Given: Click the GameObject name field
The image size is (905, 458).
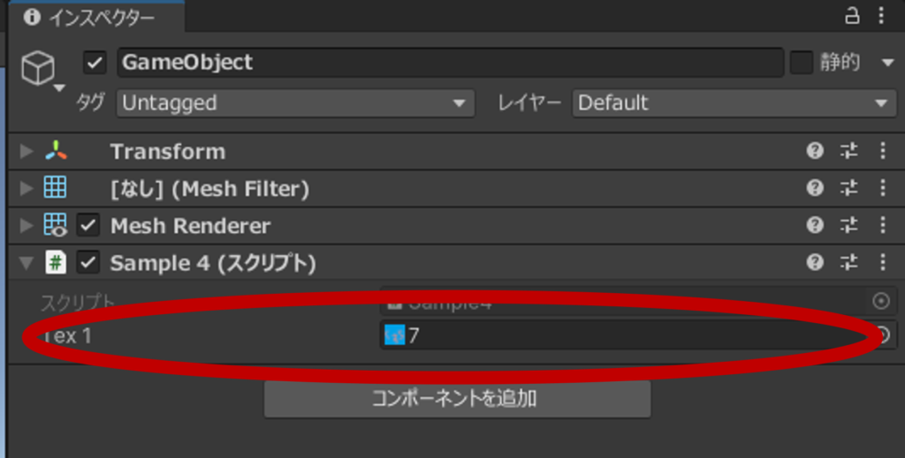Looking at the screenshot, I should 449,63.
